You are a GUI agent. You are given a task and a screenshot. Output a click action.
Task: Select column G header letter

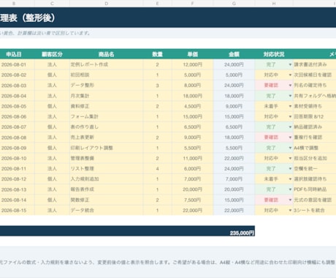234,4
